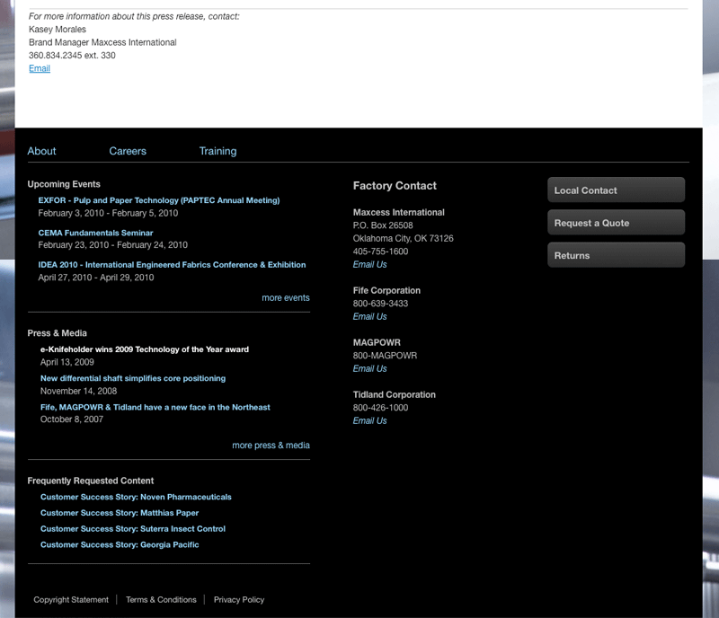Click Email Us under Tidland Corporation
Screen dimensions: 719x618
pyautogui.click(x=369, y=420)
